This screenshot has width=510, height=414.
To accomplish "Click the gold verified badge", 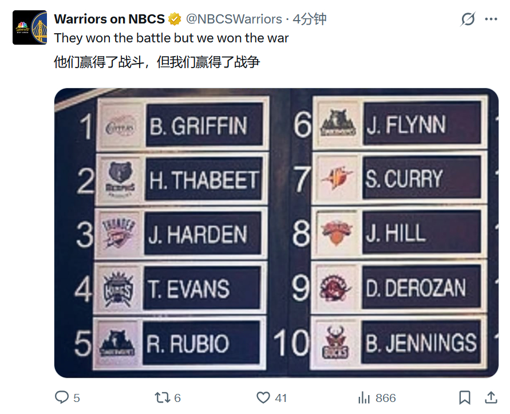I will pos(175,19).
